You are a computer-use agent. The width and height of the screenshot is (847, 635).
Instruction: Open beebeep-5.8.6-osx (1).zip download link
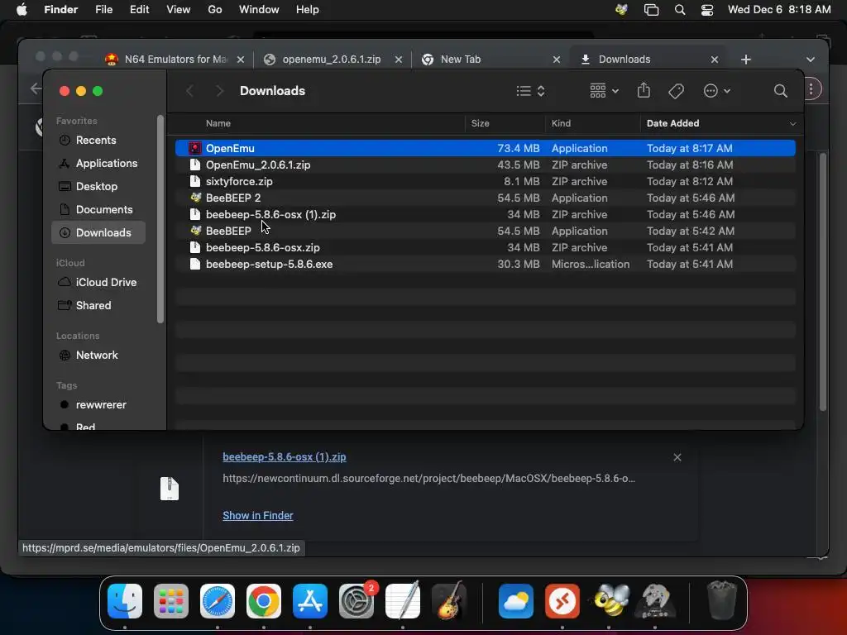pyautogui.click(x=285, y=456)
